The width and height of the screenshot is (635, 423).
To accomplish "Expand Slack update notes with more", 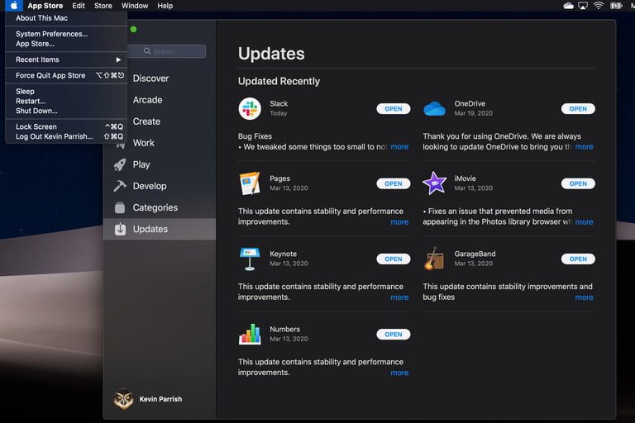I will tap(399, 147).
